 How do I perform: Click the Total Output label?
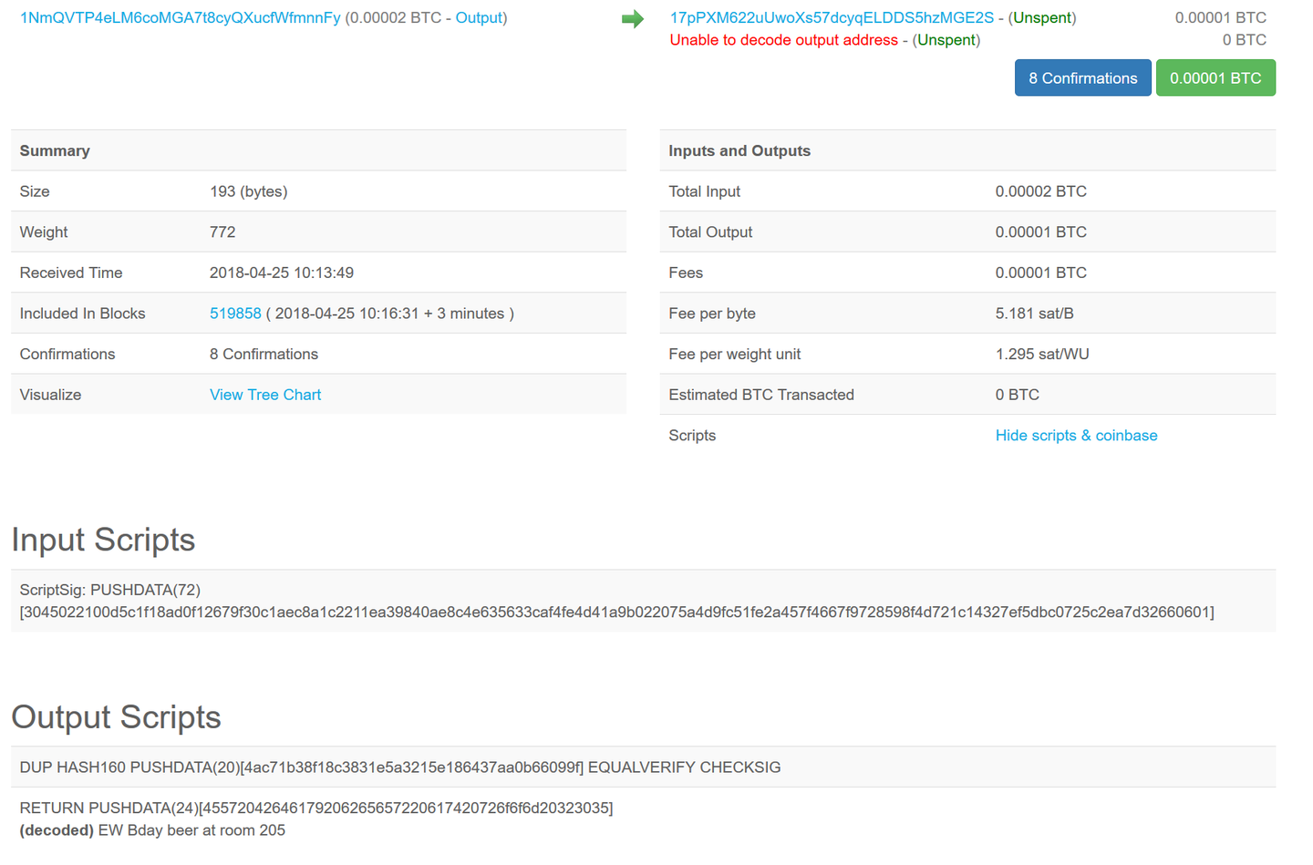point(711,232)
